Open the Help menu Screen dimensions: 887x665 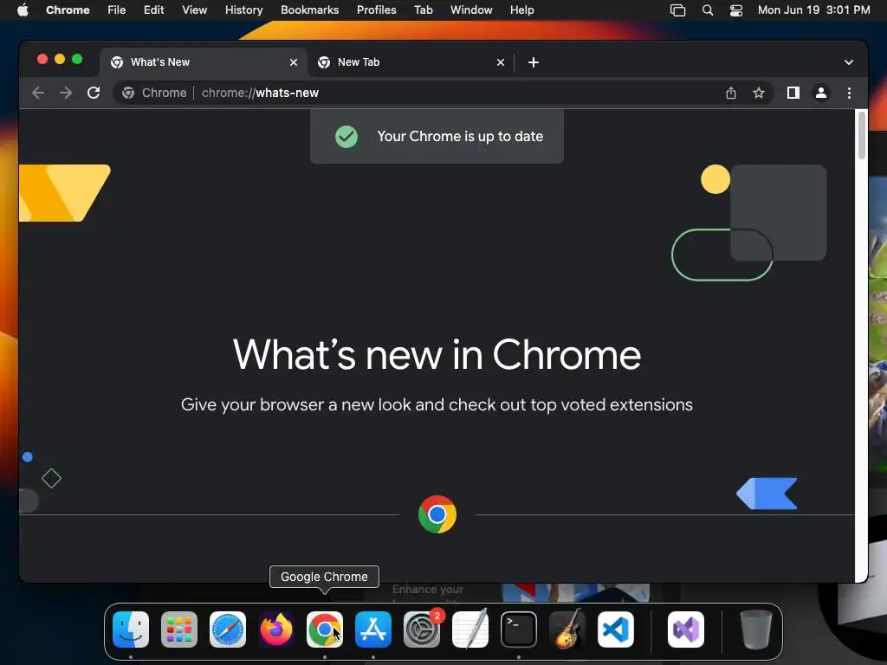521,10
